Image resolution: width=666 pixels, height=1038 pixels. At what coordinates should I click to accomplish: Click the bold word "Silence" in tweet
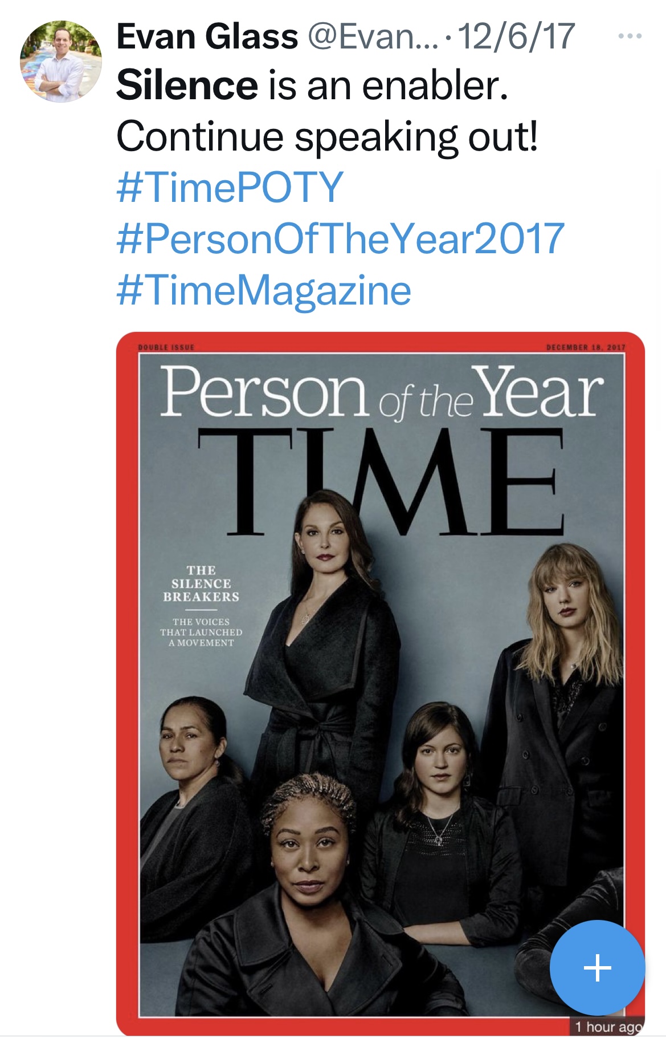pyautogui.click(x=187, y=86)
